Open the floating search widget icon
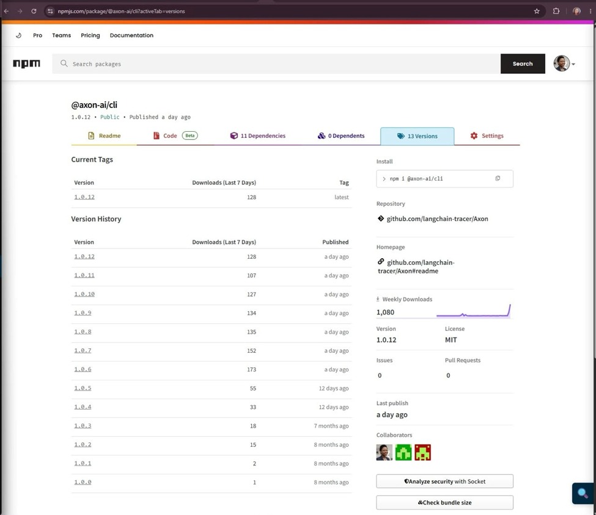This screenshot has width=596, height=515. (x=583, y=493)
